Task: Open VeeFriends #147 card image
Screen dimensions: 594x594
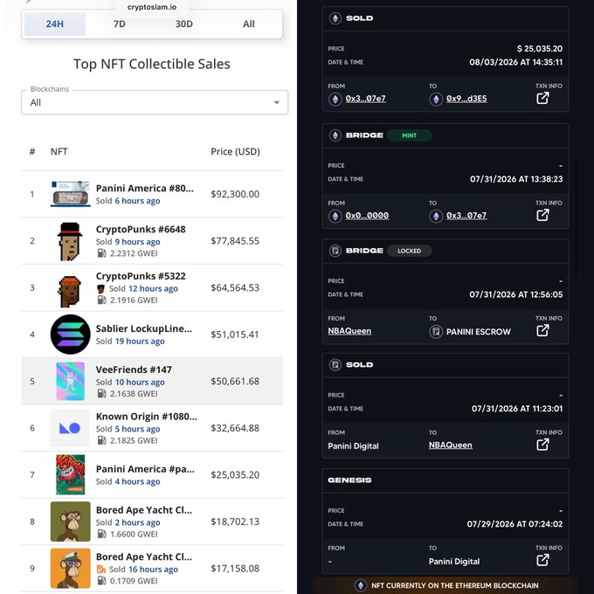Action: (x=71, y=381)
